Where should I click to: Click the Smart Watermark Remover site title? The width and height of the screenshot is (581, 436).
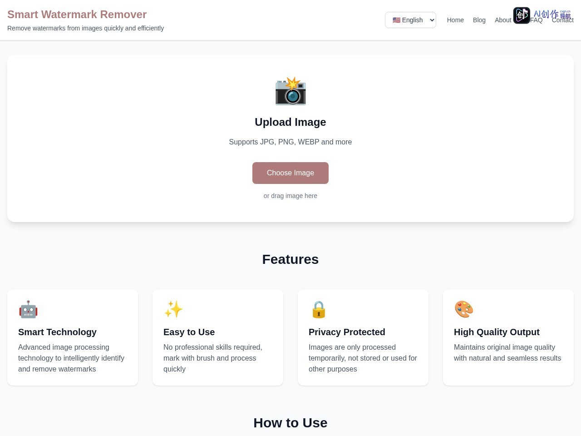pos(77,15)
